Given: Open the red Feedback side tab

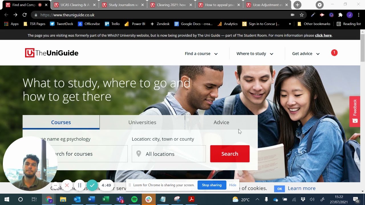Looking at the screenshot, I should (x=355, y=111).
